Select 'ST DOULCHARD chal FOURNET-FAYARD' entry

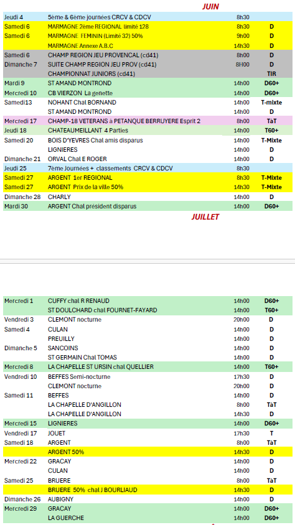(x=103, y=310)
